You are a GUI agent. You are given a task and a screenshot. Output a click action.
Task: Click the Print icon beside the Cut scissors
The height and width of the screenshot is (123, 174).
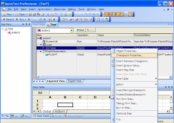point(42,14)
